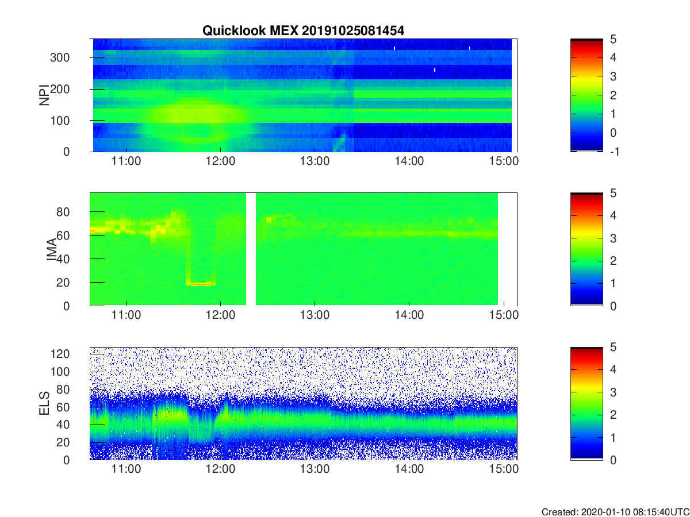Click the NPI axis label

(x=45, y=95)
